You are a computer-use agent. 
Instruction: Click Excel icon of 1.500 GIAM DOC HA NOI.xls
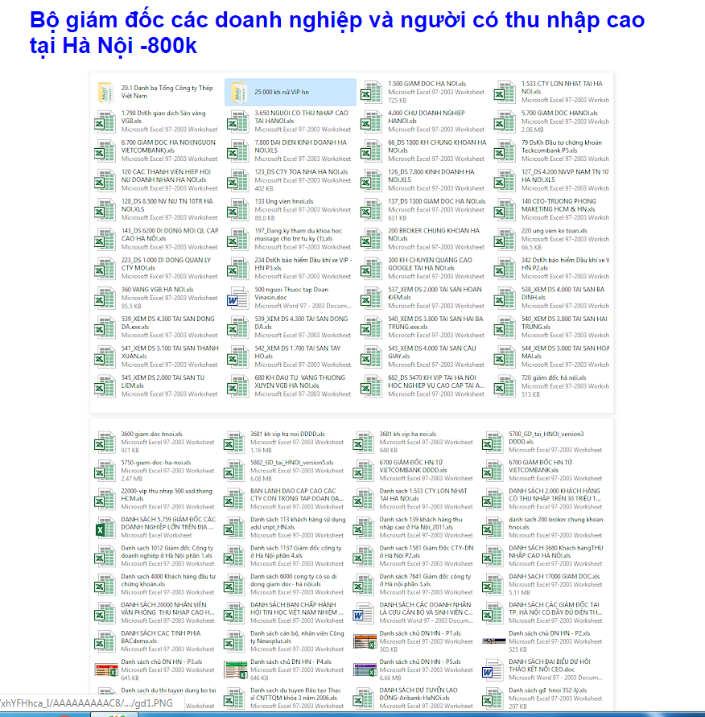tap(371, 92)
